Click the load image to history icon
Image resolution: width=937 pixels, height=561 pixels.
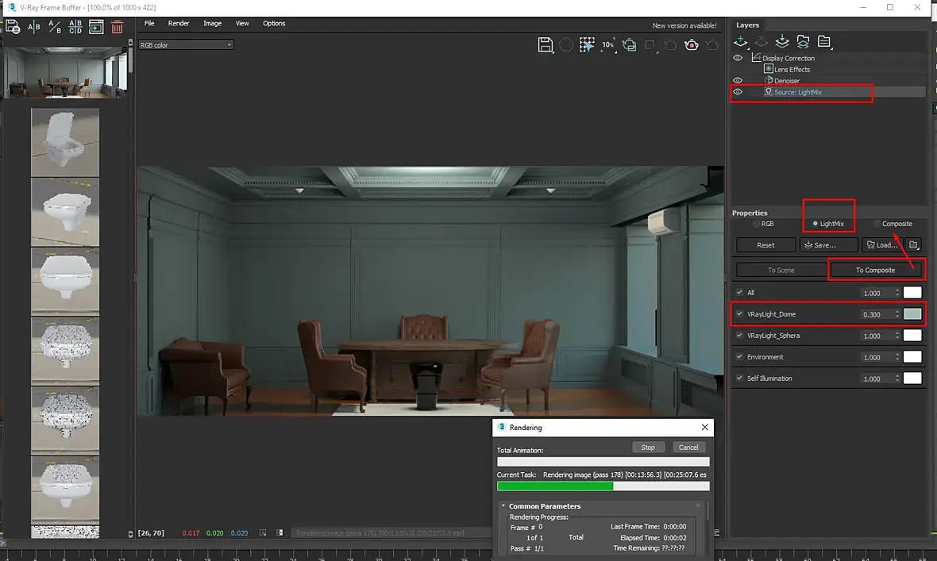click(96, 27)
